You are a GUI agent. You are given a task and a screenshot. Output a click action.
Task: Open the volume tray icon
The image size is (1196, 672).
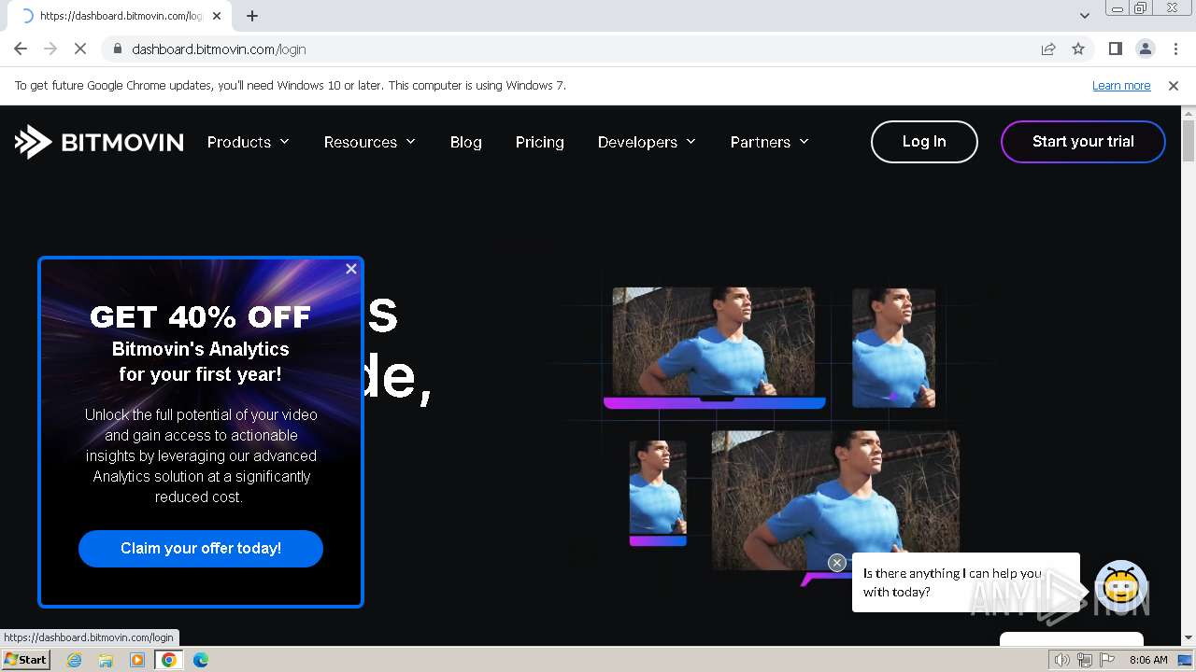[x=1061, y=660]
